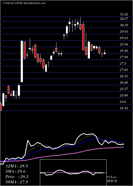Viewport: 133px width, 186px height.
Task: Select the 26.05 price axis label
Action: pyautogui.click(x=124, y=83)
